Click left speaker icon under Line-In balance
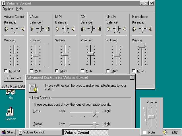Viewport: 182px width, 136px height. point(108,29)
